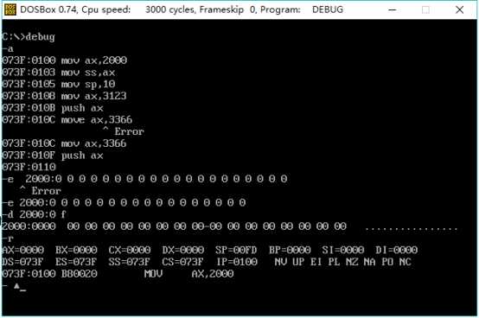The width and height of the screenshot is (479, 318).
Task: Click the disassembled 'MOV AX,2000' instruction
Action: 188,274
